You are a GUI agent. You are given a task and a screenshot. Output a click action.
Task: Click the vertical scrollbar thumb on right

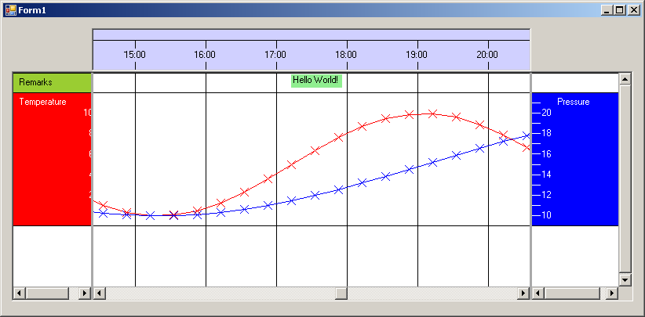(x=625, y=178)
